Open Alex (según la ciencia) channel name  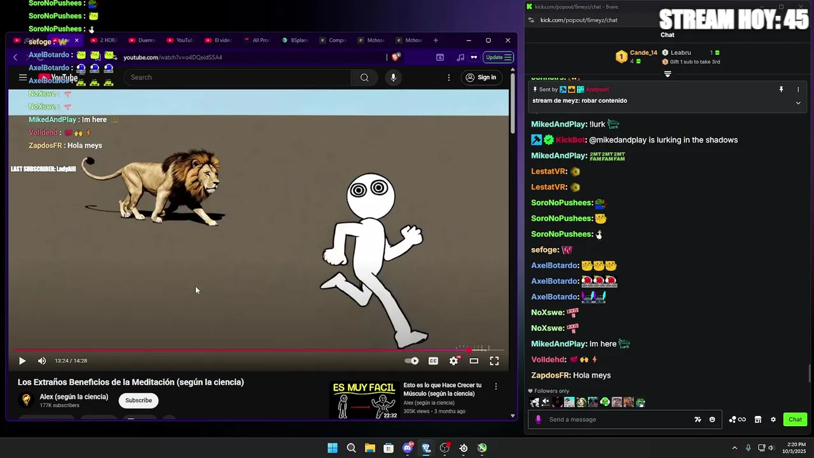click(x=74, y=397)
